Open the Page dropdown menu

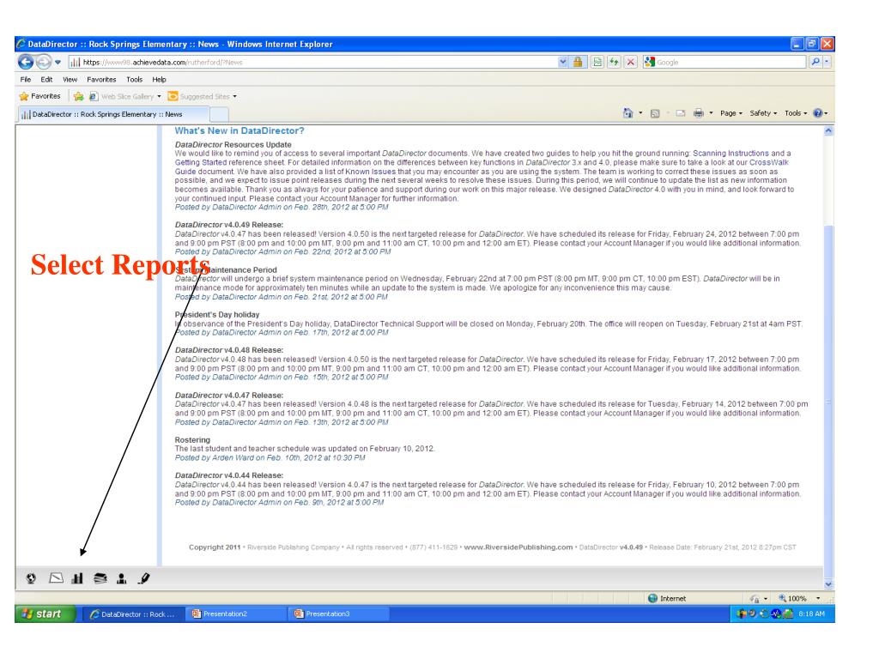pyautogui.click(x=731, y=113)
